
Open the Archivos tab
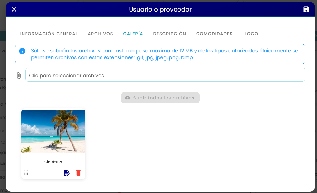tap(100, 34)
